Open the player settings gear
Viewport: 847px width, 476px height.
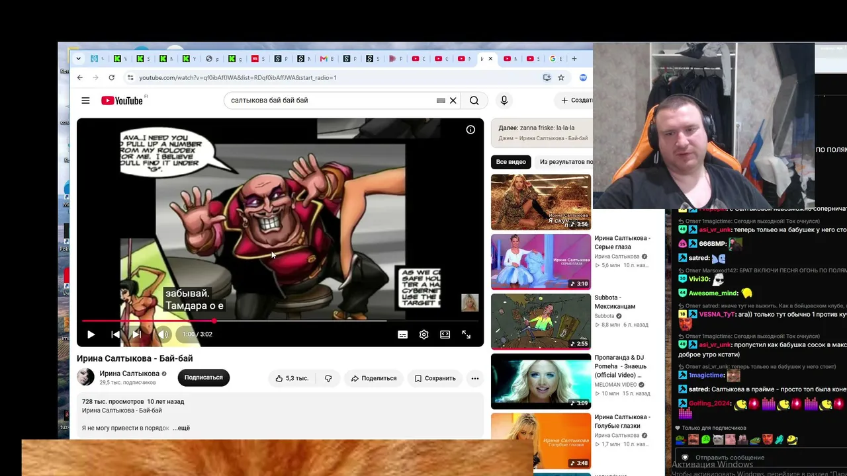point(423,335)
